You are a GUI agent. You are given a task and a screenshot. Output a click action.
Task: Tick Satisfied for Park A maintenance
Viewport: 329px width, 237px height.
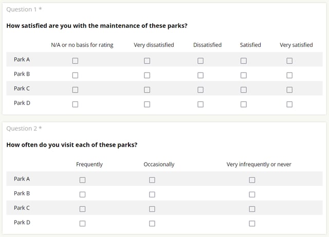(244, 61)
